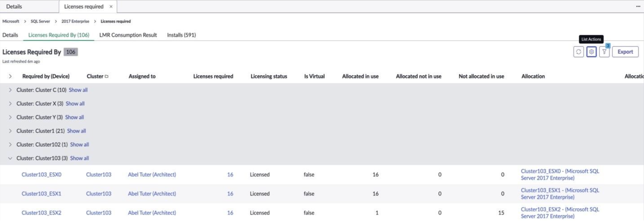Screen dimensions: 644x224
Task: Go to SQL Server breadcrumb
Action: pos(40,21)
